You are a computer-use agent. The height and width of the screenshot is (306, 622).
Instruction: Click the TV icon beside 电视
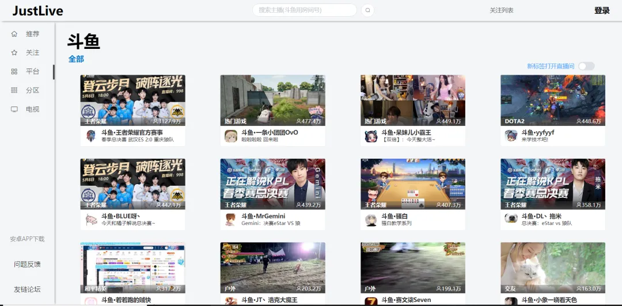tap(14, 109)
